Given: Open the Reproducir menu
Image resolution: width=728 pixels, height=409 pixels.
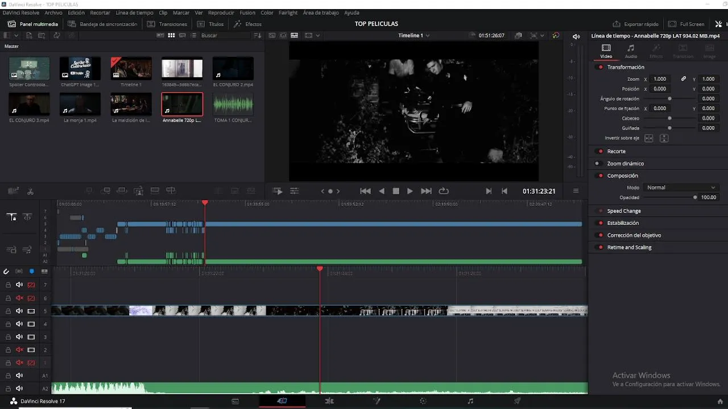Looking at the screenshot, I should [x=221, y=12].
